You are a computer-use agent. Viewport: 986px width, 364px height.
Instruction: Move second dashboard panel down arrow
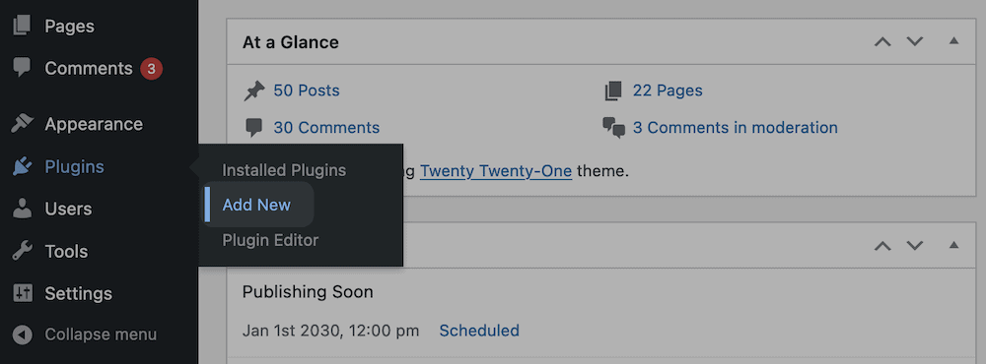tap(914, 245)
